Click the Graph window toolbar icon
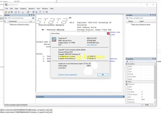This screenshot has height=116, width=161. [23, 12]
